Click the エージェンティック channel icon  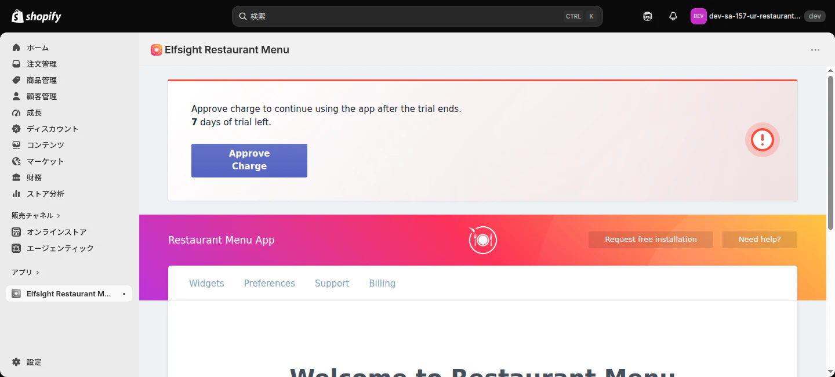coord(16,248)
